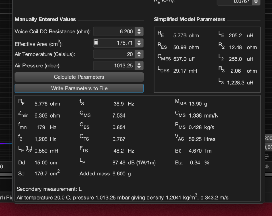
Task: Lower Air Temperature with the down arrow
Action: click(139, 56)
